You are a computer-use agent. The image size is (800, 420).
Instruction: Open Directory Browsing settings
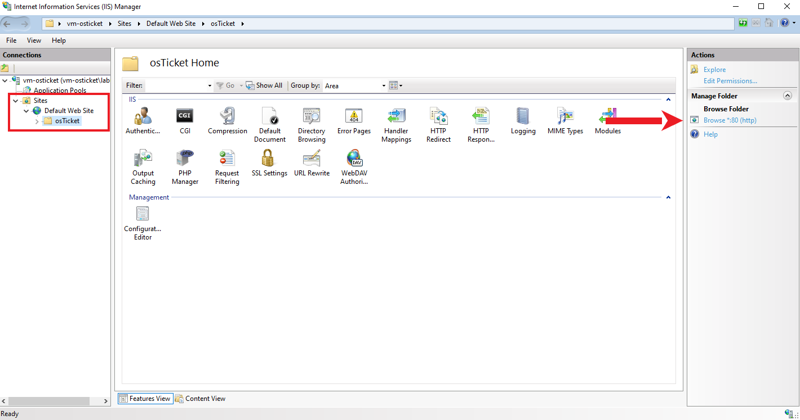tap(312, 125)
